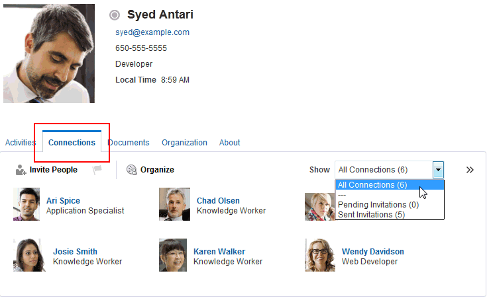Open the Documents tab
Screen dimensions: 489x302
129,143
